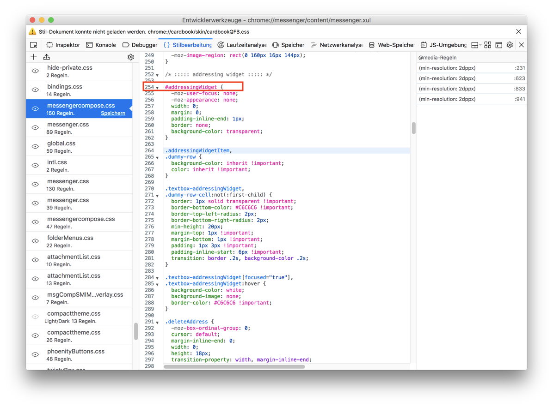Viewport: 553px width, 407px height.
Task: Toggle visibility of hide-private.css
Action: coord(35,71)
